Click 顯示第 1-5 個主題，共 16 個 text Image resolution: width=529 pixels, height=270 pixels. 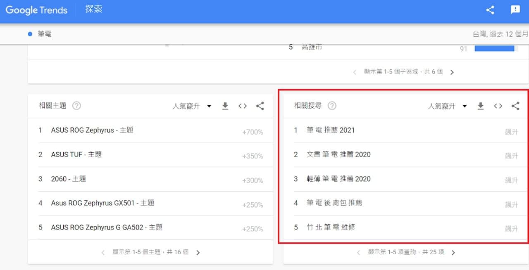point(150,252)
